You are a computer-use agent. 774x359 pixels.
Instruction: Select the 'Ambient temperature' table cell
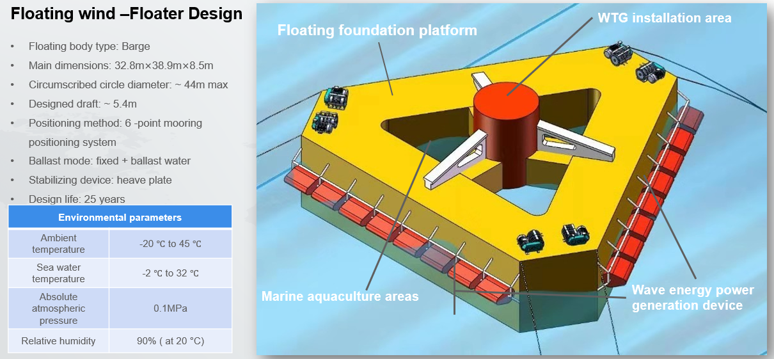58,243
